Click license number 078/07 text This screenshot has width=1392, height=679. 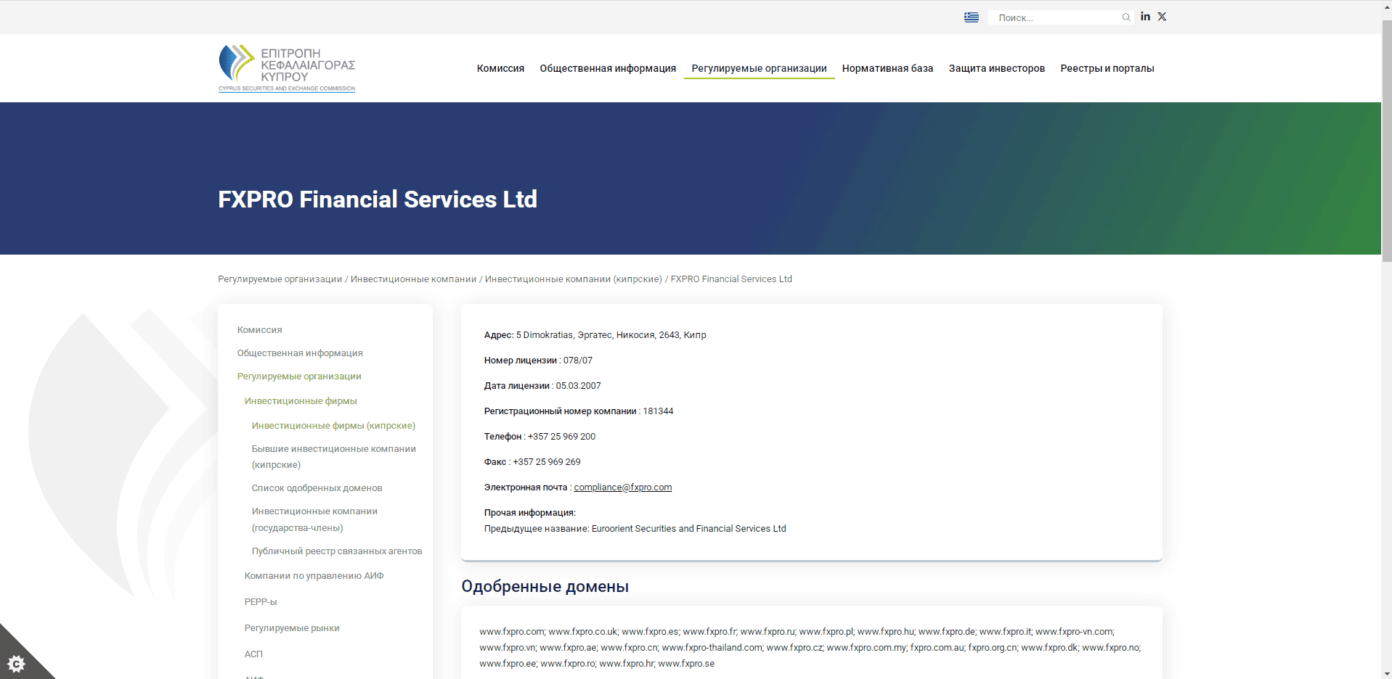[x=577, y=361]
